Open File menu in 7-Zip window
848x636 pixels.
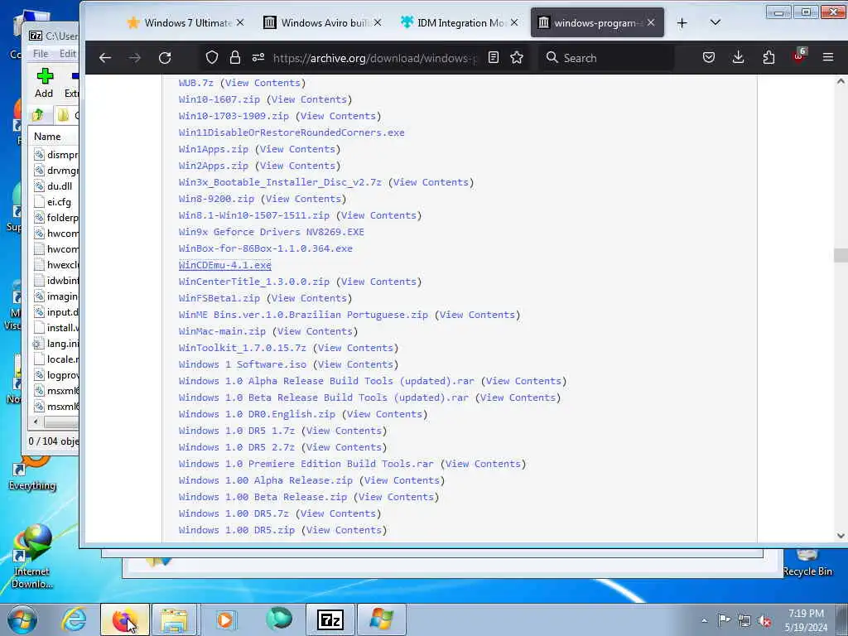click(41, 54)
